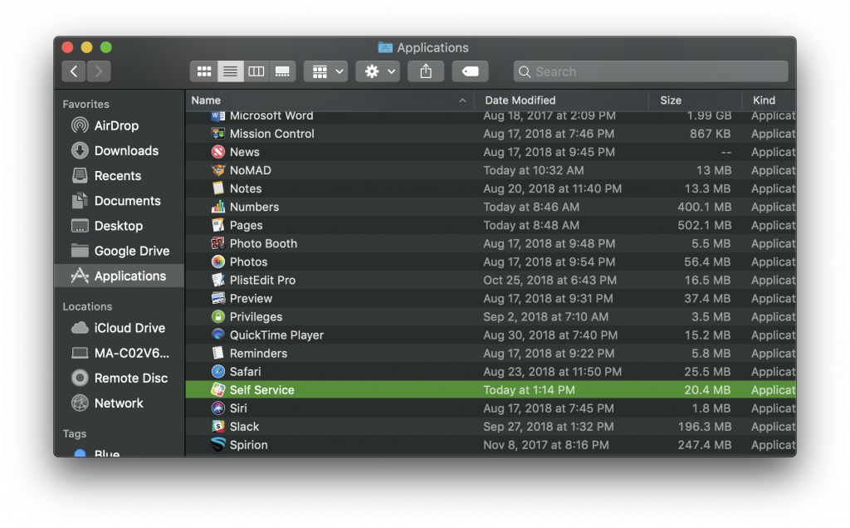Click the Siri app icon

click(x=218, y=408)
